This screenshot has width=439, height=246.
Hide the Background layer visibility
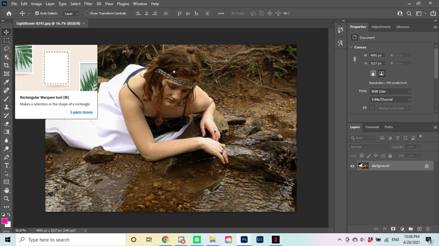click(352, 166)
